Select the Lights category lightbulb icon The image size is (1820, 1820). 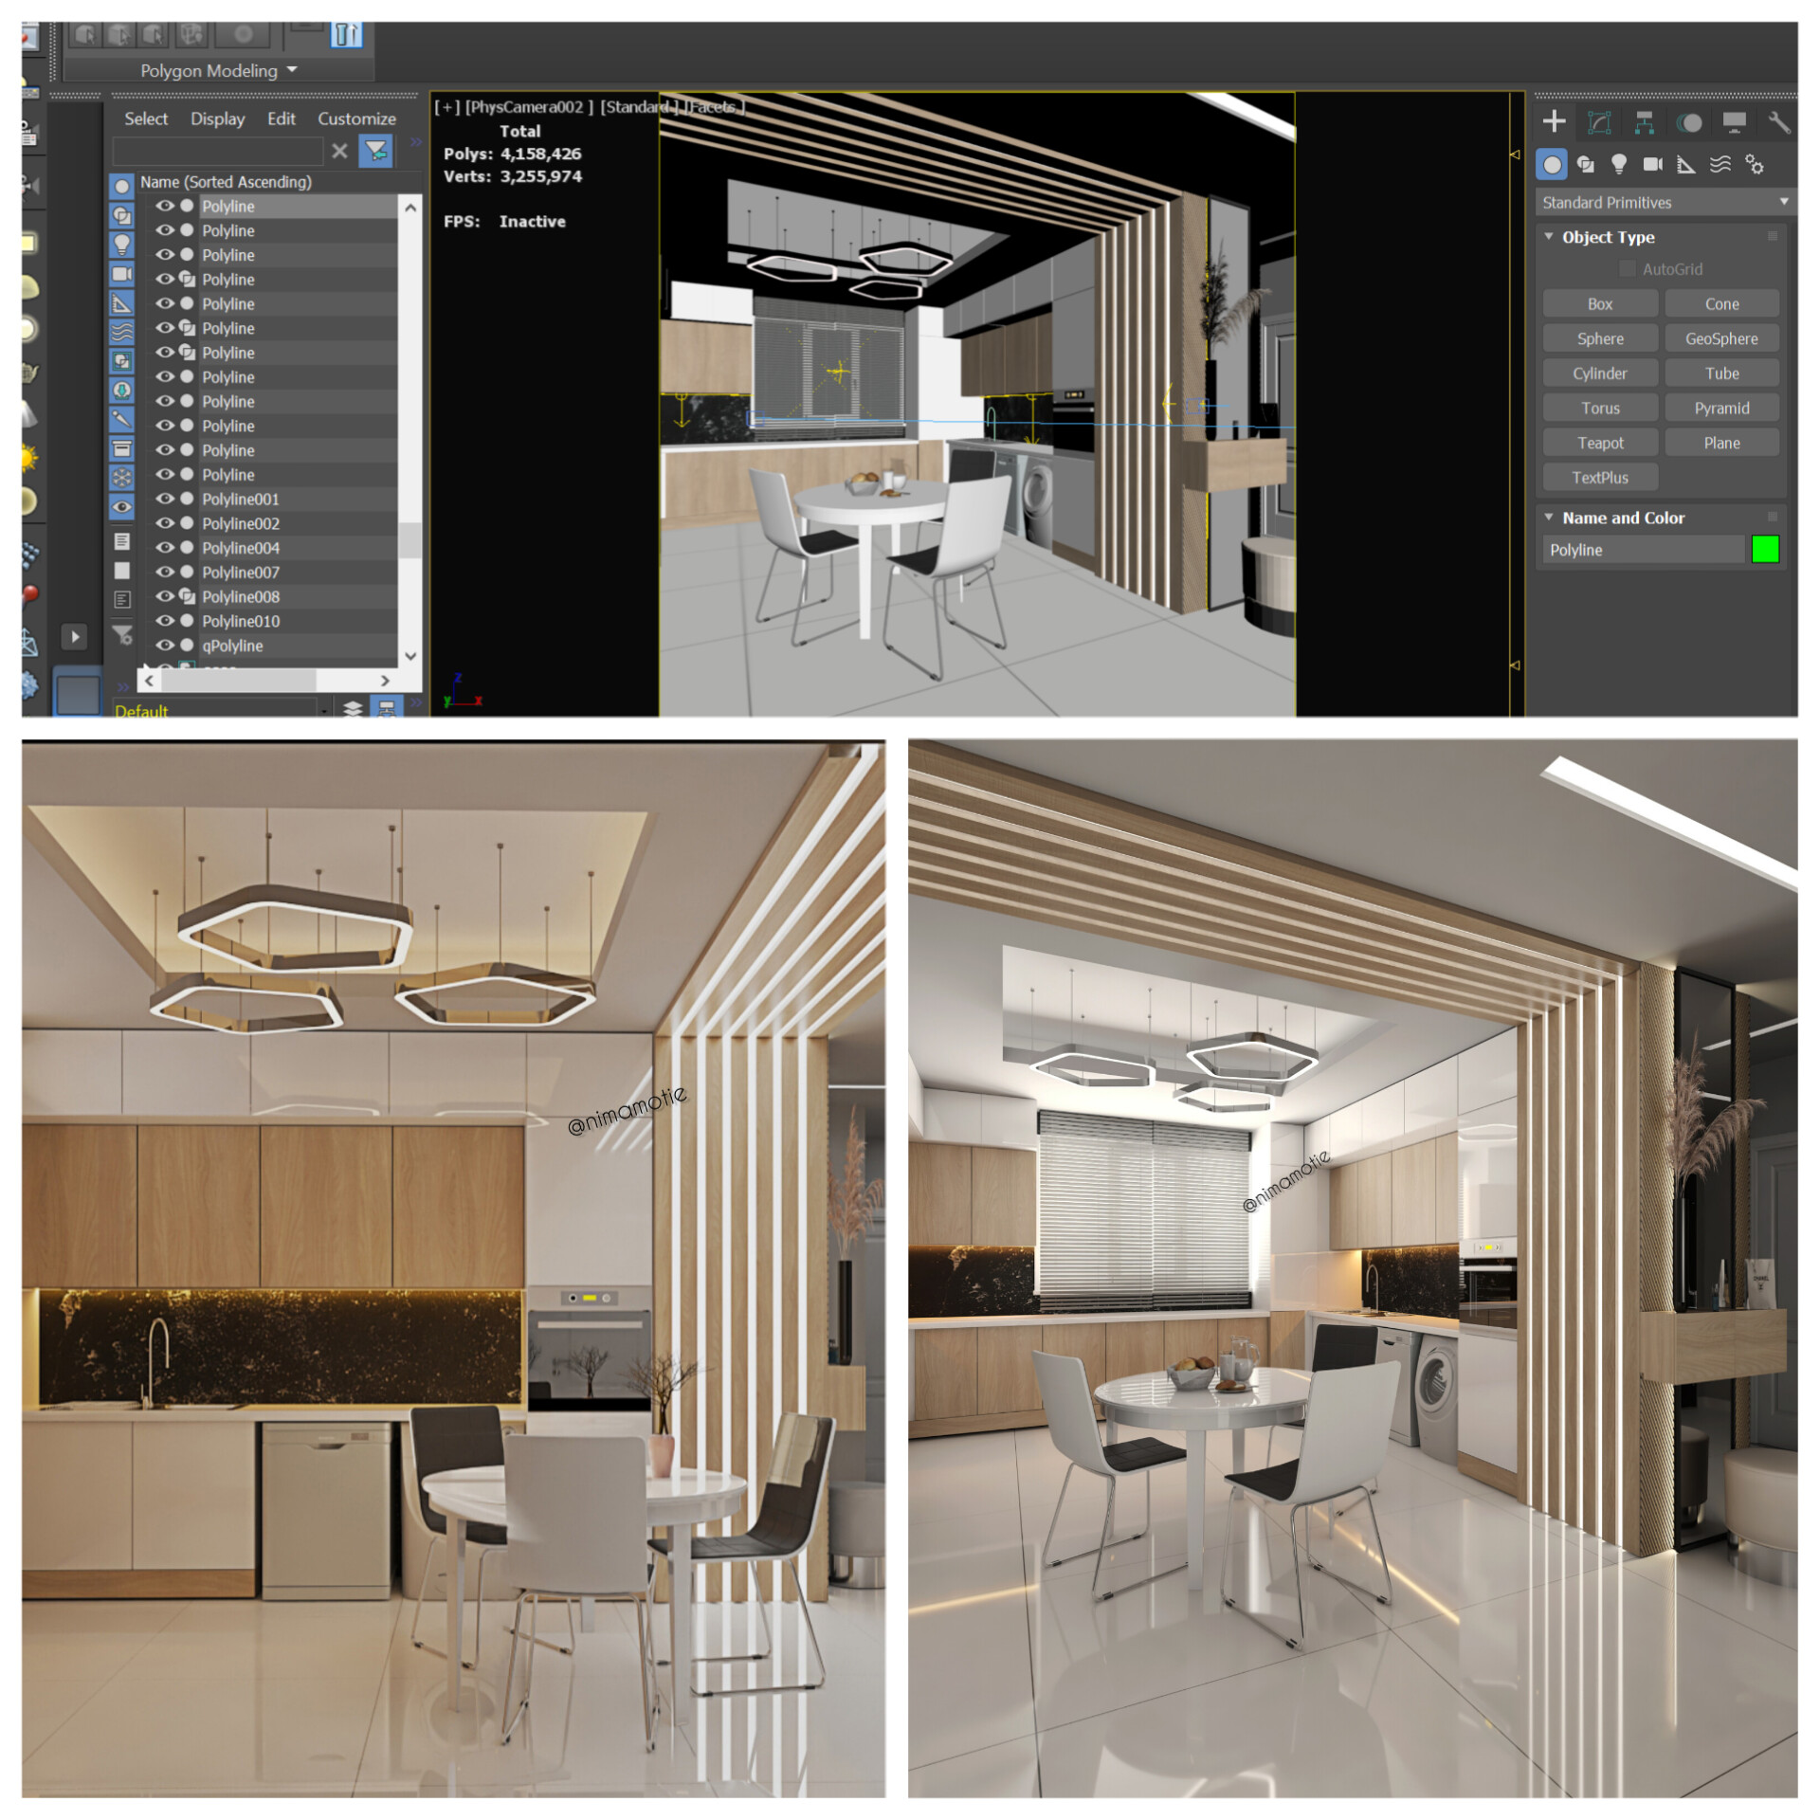pos(1619,165)
